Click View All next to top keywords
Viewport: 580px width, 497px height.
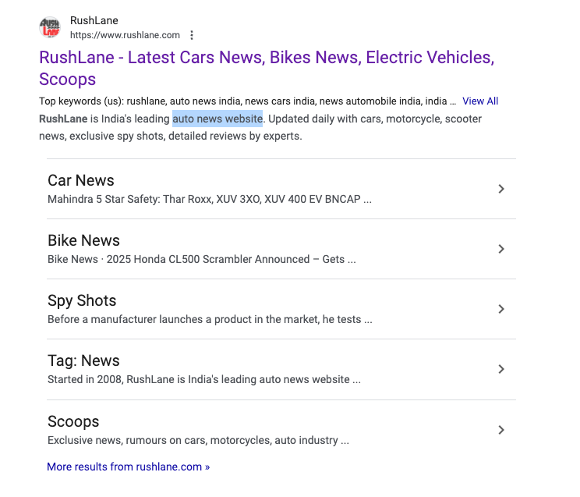point(479,101)
